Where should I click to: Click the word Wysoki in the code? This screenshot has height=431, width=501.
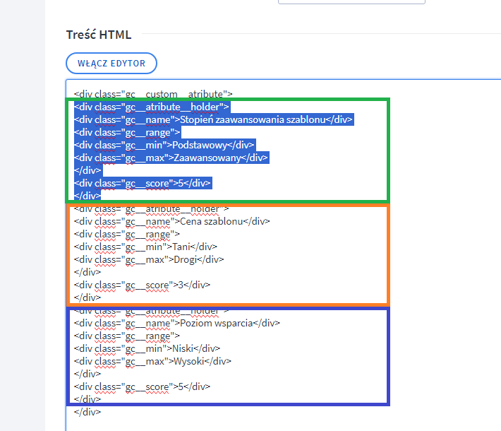click(x=189, y=361)
